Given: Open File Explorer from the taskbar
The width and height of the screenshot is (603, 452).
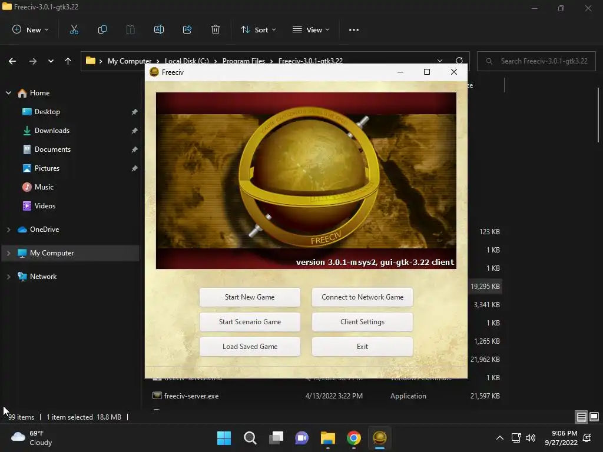Looking at the screenshot, I should [327, 438].
